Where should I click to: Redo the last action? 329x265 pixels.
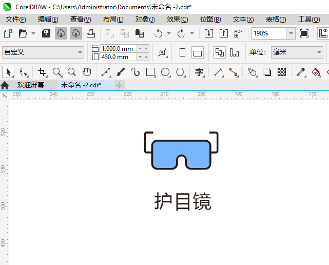coord(182,33)
